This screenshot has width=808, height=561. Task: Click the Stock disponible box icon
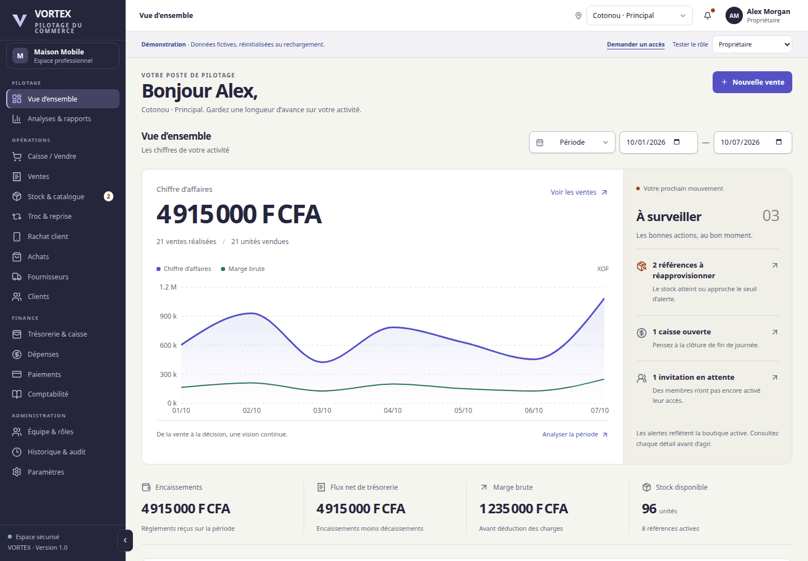(646, 487)
